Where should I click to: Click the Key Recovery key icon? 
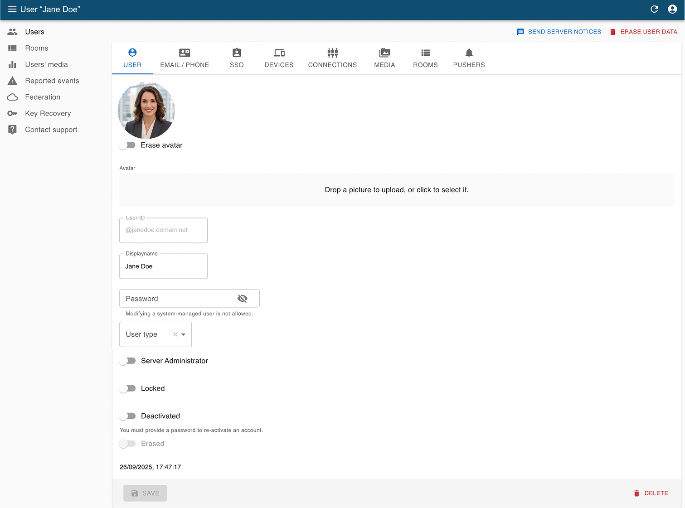point(12,113)
